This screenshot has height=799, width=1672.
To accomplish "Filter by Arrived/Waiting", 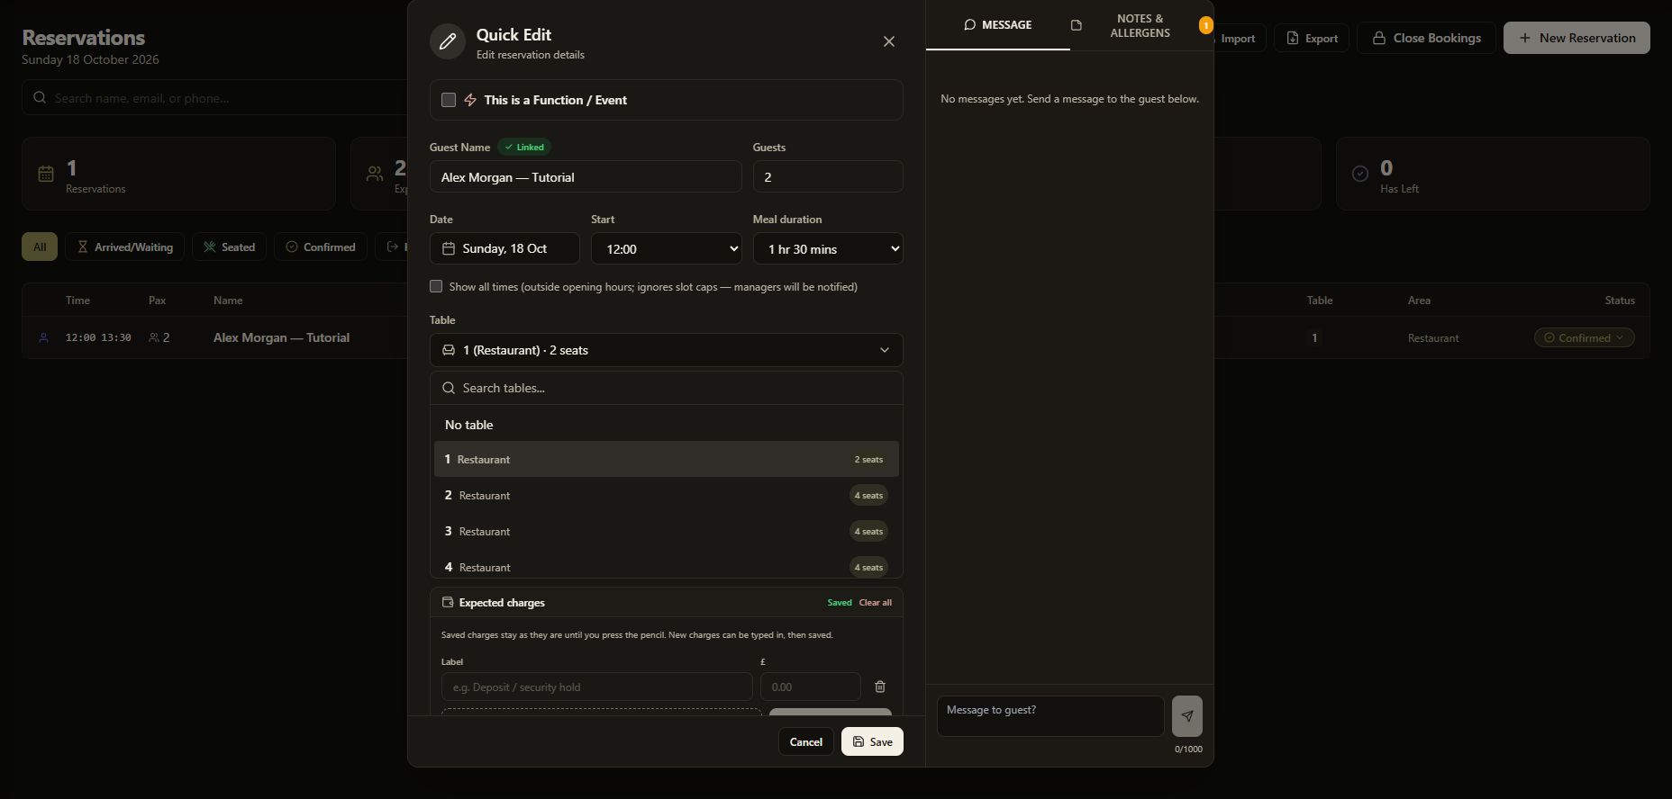I will tap(124, 247).
